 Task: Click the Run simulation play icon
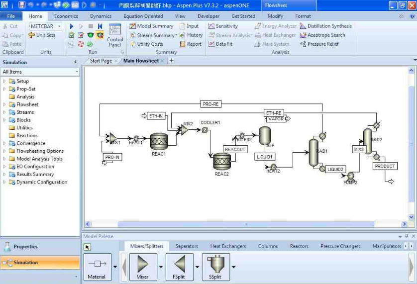pos(71,26)
